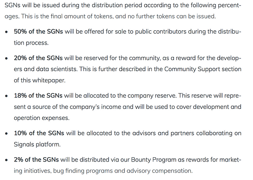This screenshot has width=253, height=180.
Task: Click the words 'company reserve'
Action: [151, 96]
